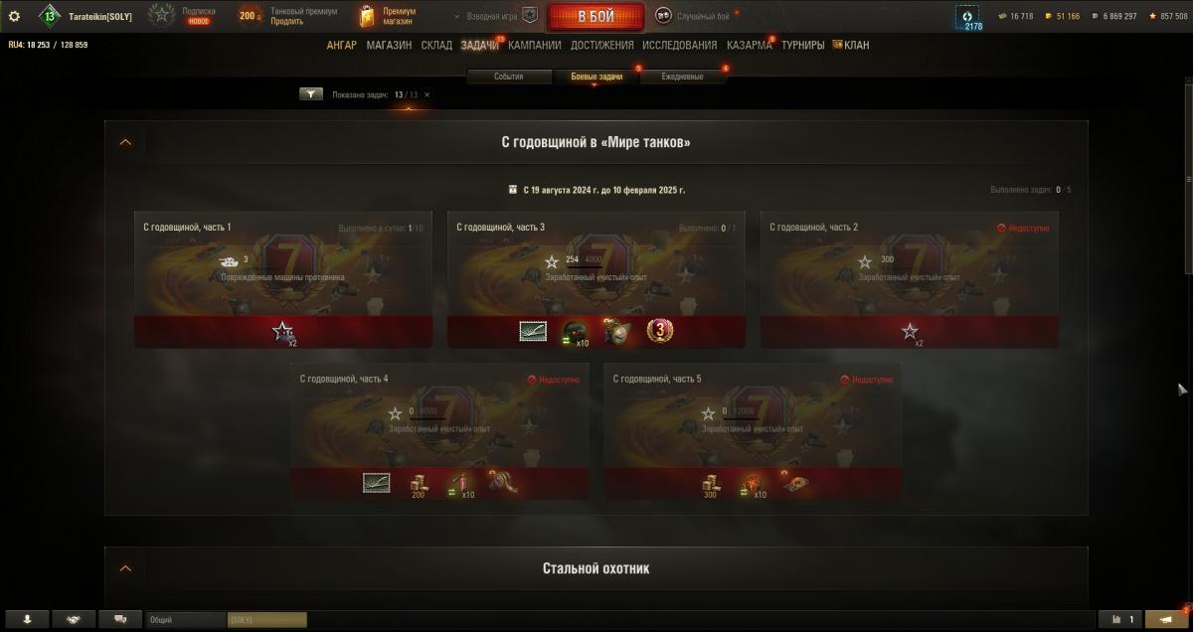The height and width of the screenshot is (632, 1193).
Task: Clear the shown tasks filter with the x
Action: [427, 94]
